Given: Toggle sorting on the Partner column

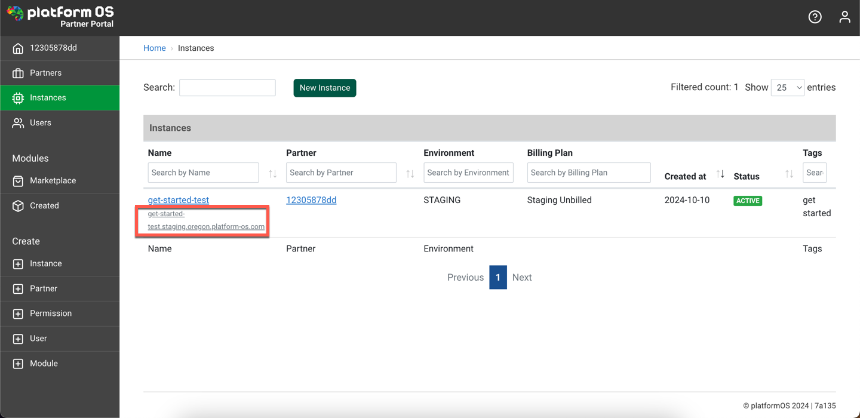Looking at the screenshot, I should 411,173.
